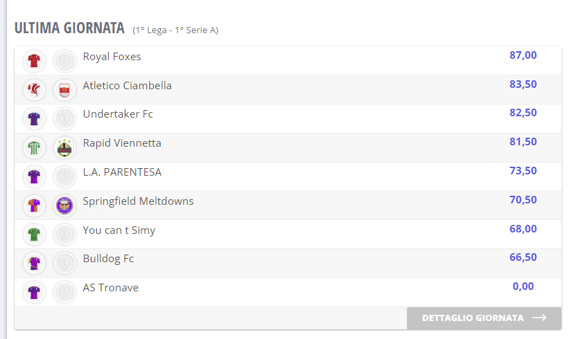The height and width of the screenshot is (339, 574).
Task: Click AS Tronave score 0,00
Action: click(523, 286)
